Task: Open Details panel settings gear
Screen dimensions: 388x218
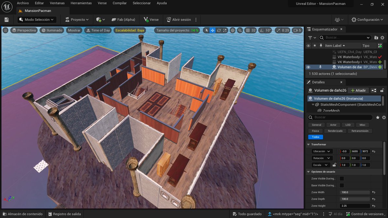Action: 384,118
